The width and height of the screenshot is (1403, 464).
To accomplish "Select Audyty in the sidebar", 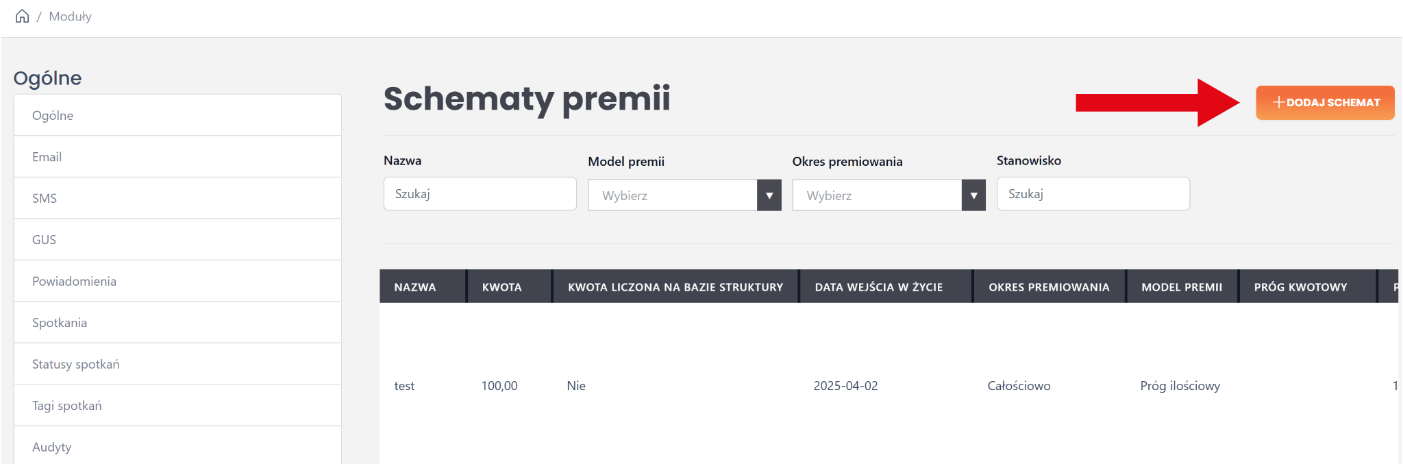I will pyautogui.click(x=51, y=447).
